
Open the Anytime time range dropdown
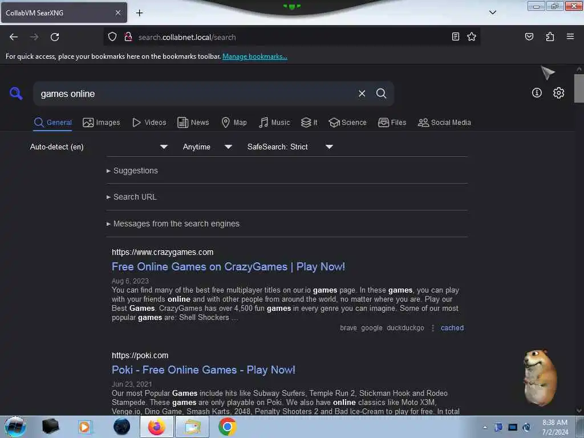[208, 147]
